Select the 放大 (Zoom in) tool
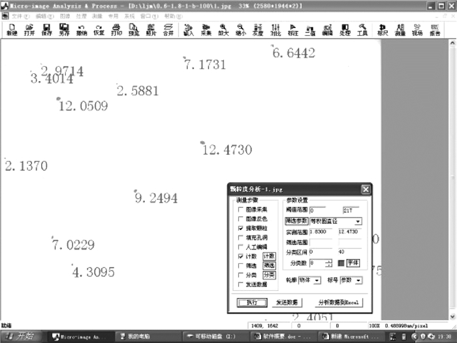 (223, 29)
